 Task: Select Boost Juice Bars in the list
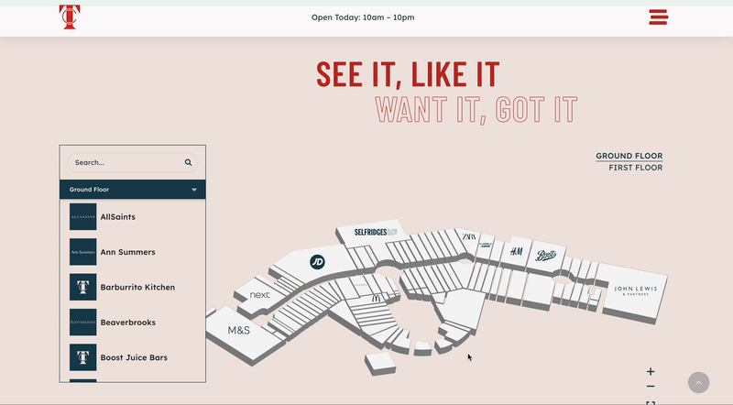(134, 357)
